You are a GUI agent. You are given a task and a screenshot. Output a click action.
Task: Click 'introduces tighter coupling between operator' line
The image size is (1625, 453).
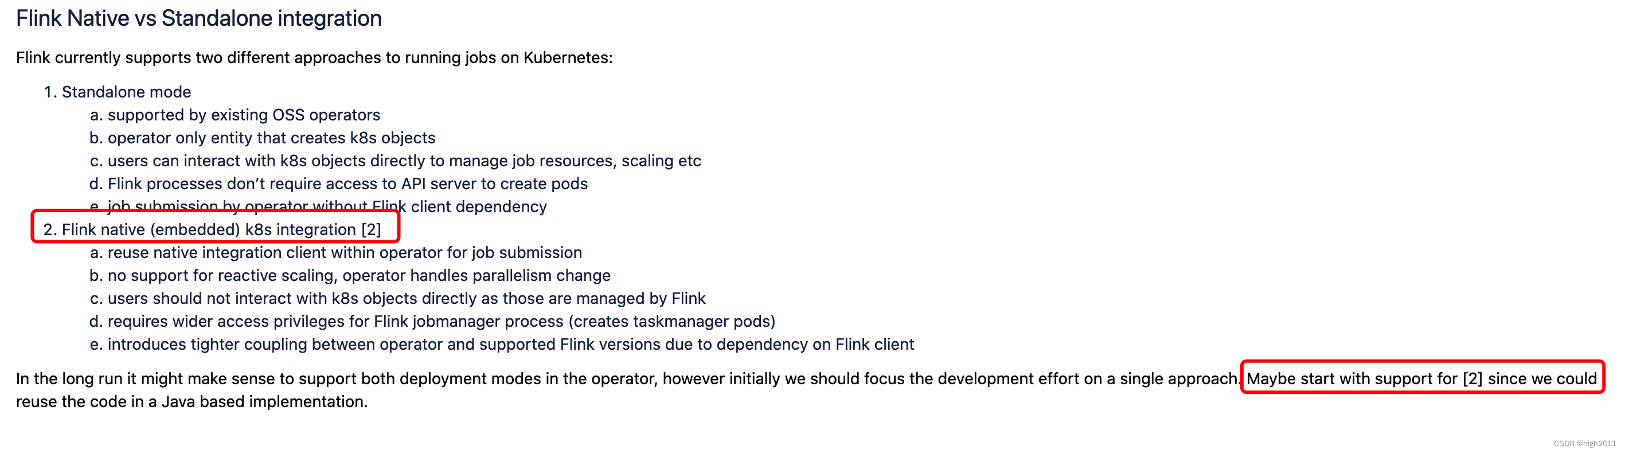point(502,345)
